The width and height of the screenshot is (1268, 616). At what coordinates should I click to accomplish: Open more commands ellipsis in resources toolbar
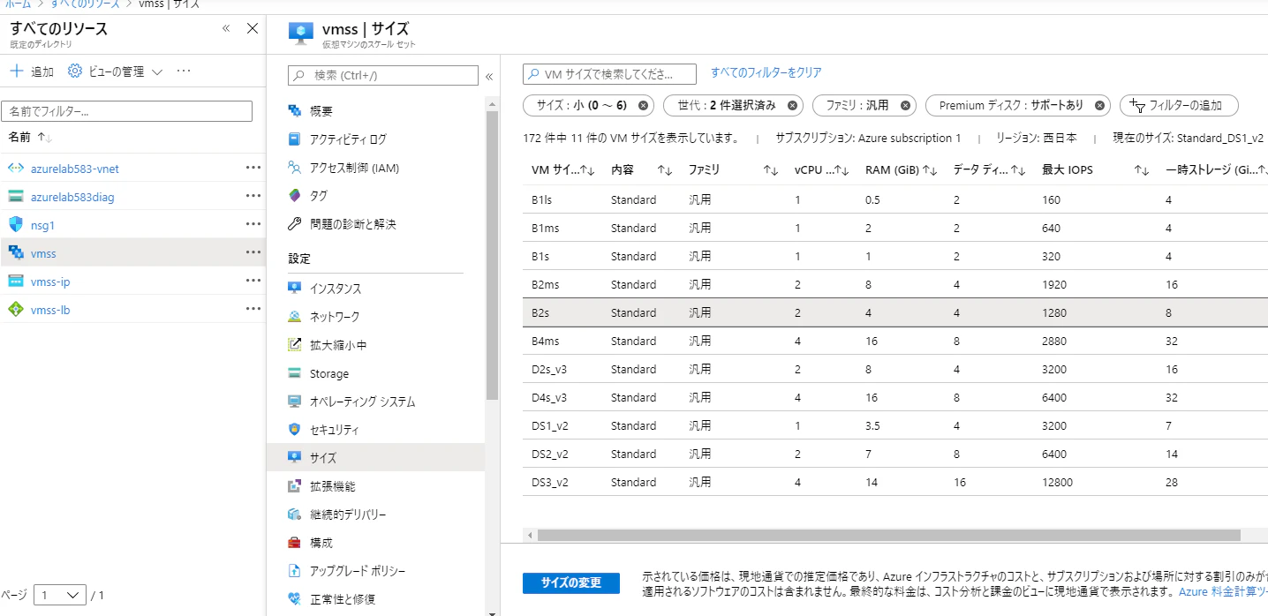pyautogui.click(x=184, y=71)
